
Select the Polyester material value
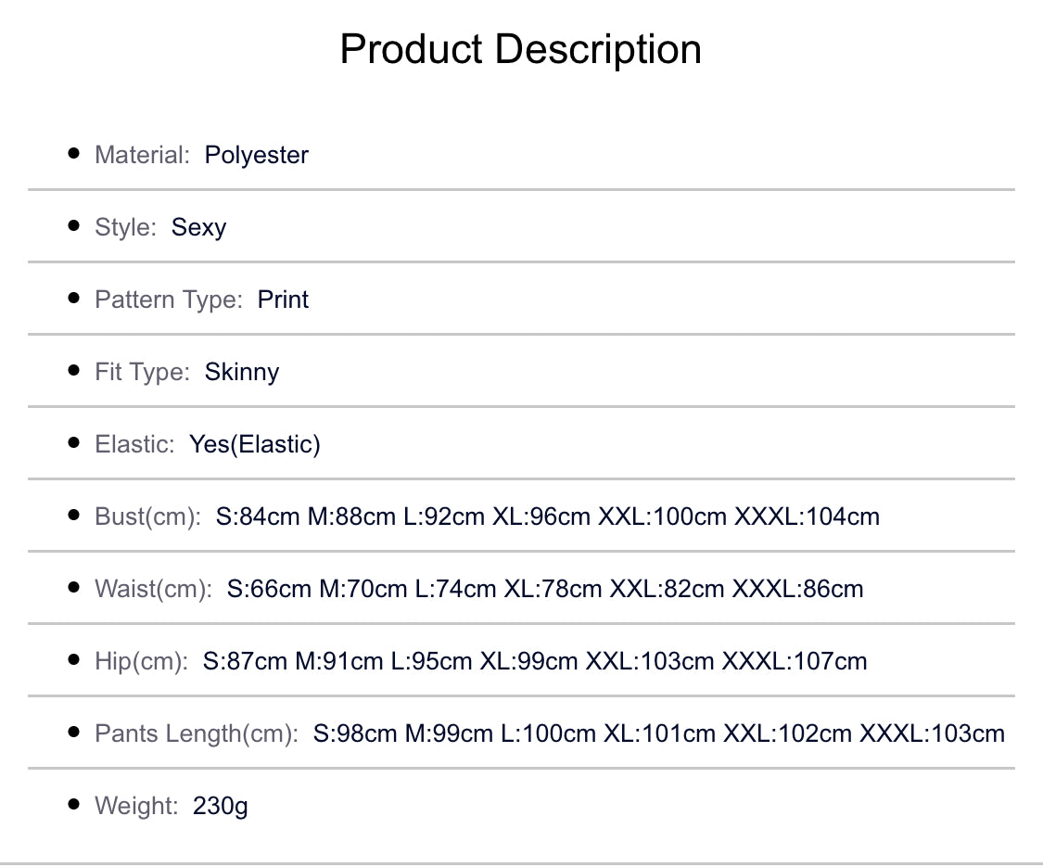click(257, 155)
